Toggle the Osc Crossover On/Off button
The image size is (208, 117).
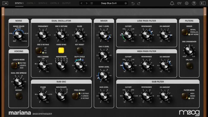pyautogui.click(x=189, y=65)
